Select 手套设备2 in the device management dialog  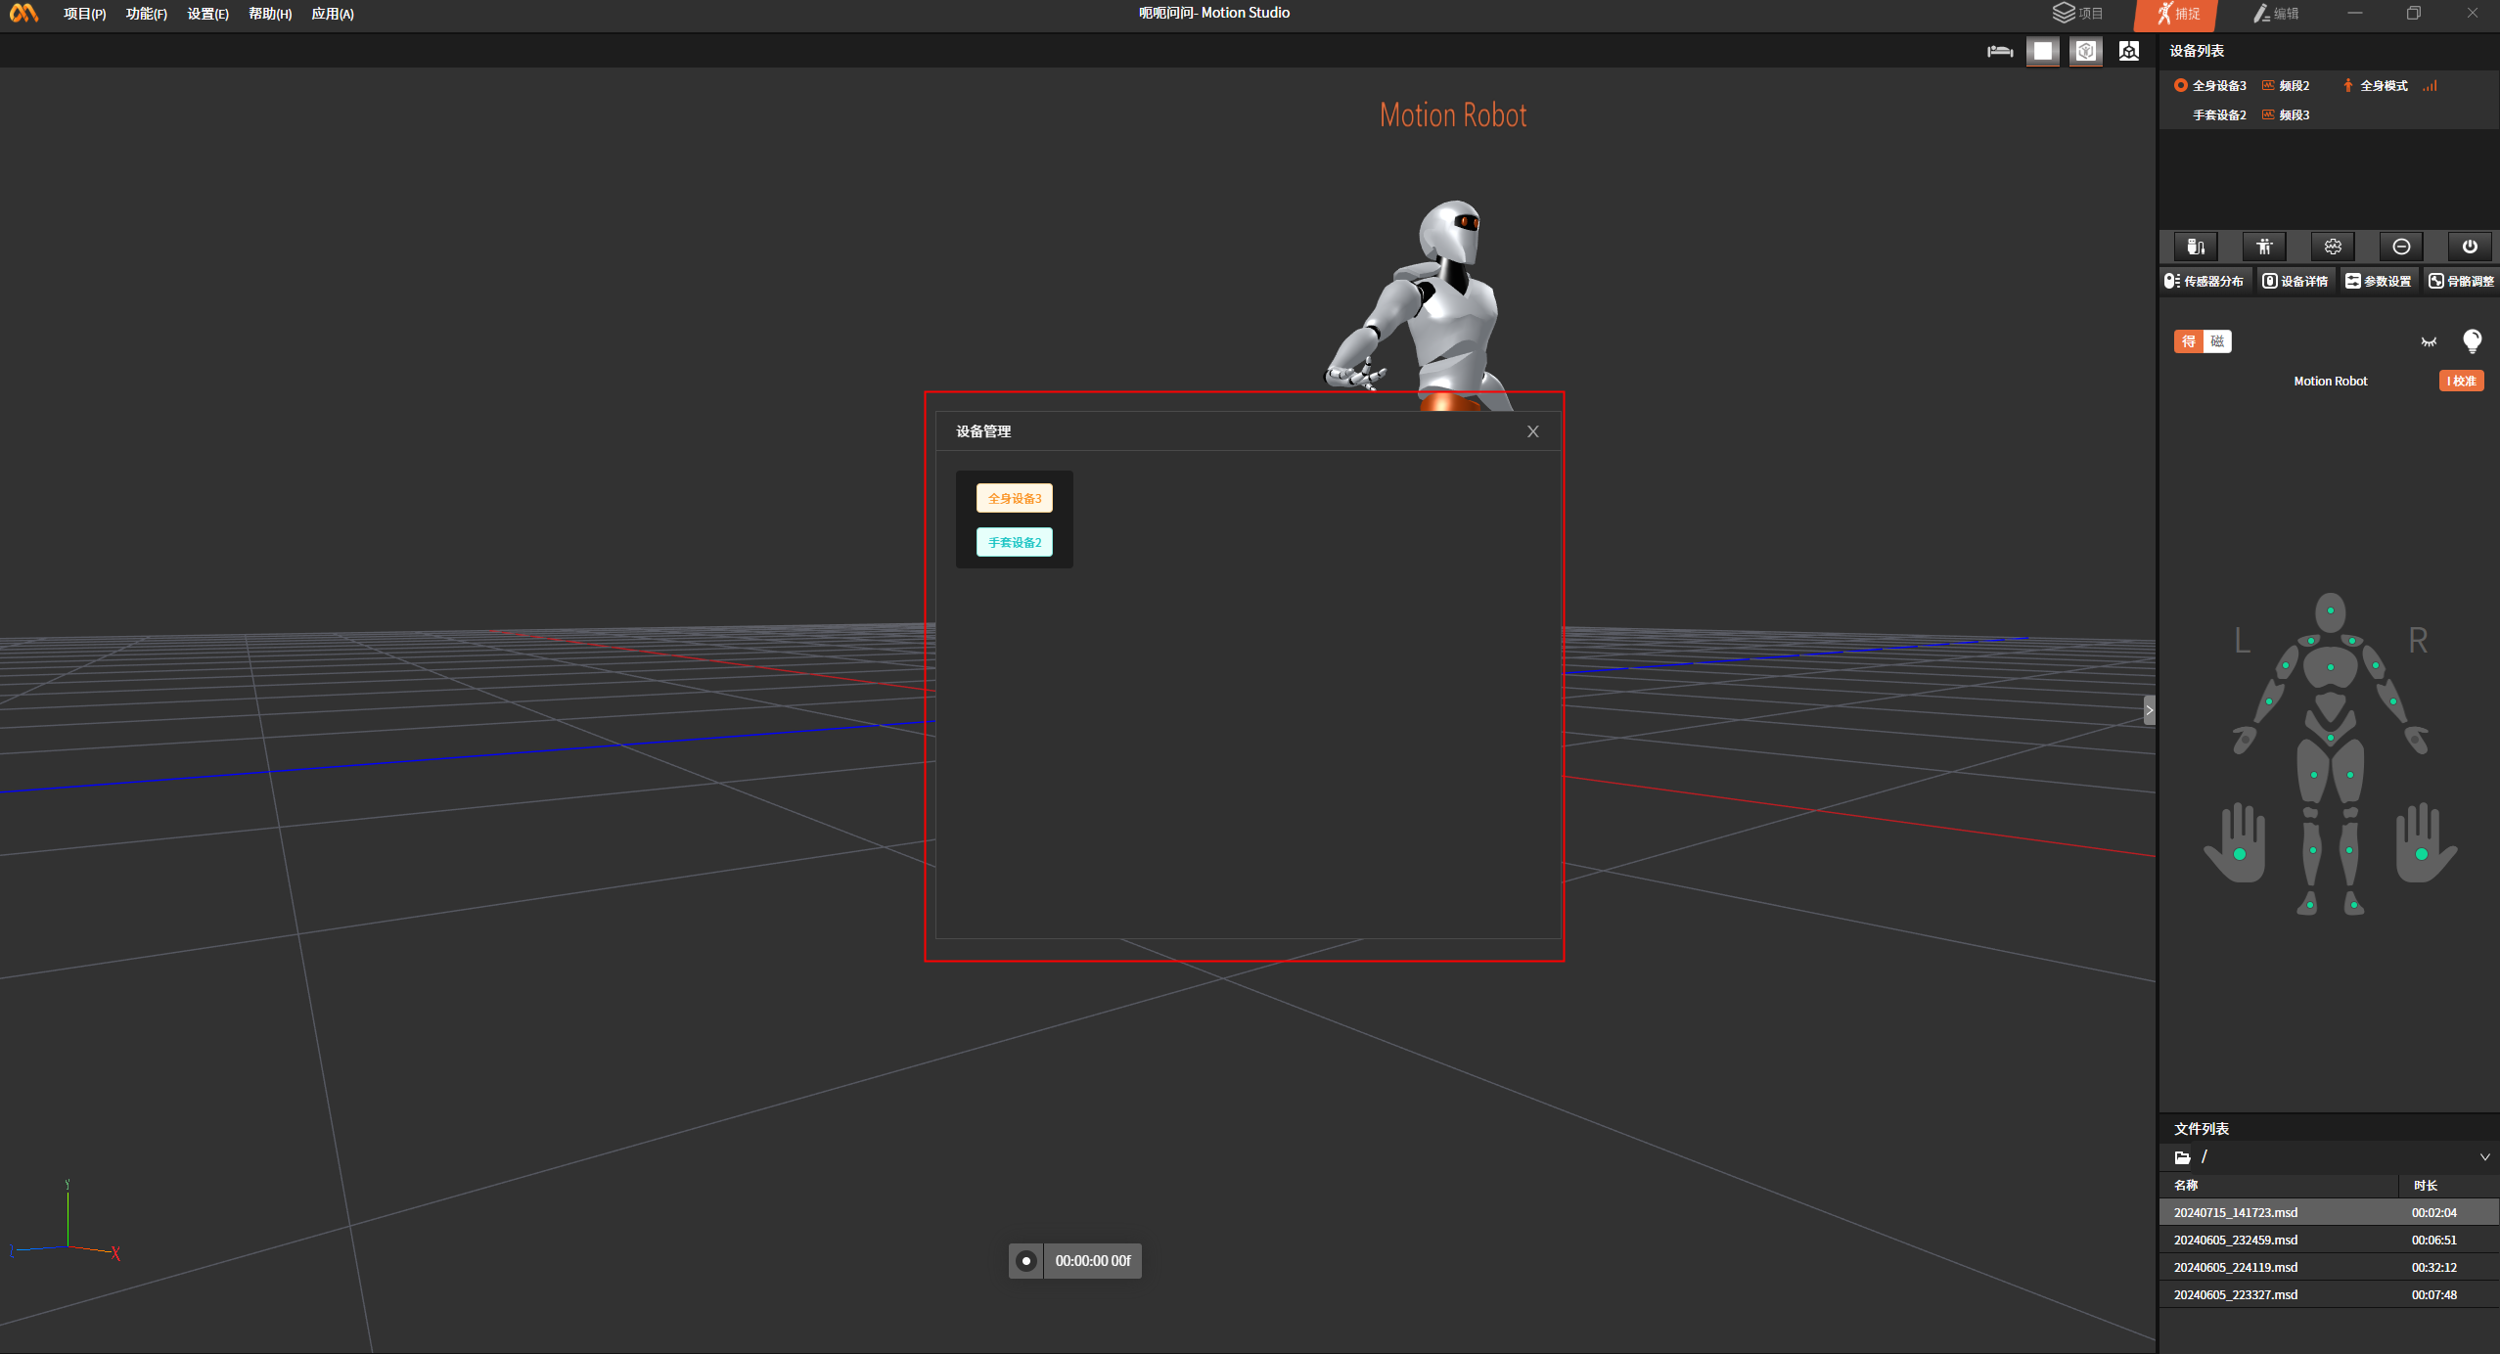tap(1014, 542)
